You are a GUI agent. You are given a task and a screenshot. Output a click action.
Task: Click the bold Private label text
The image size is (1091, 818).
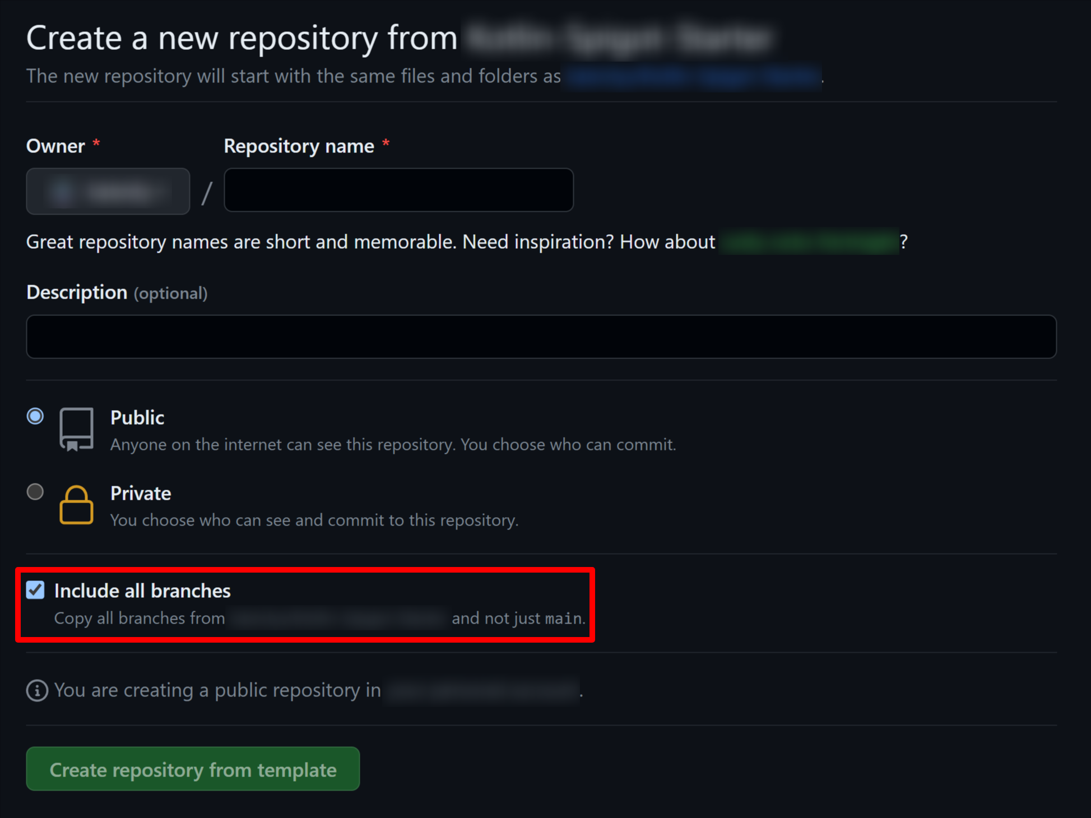click(141, 493)
